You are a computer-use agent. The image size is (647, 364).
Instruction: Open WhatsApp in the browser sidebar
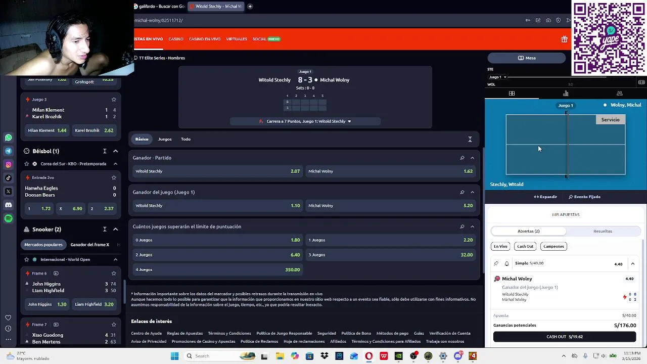(8, 138)
